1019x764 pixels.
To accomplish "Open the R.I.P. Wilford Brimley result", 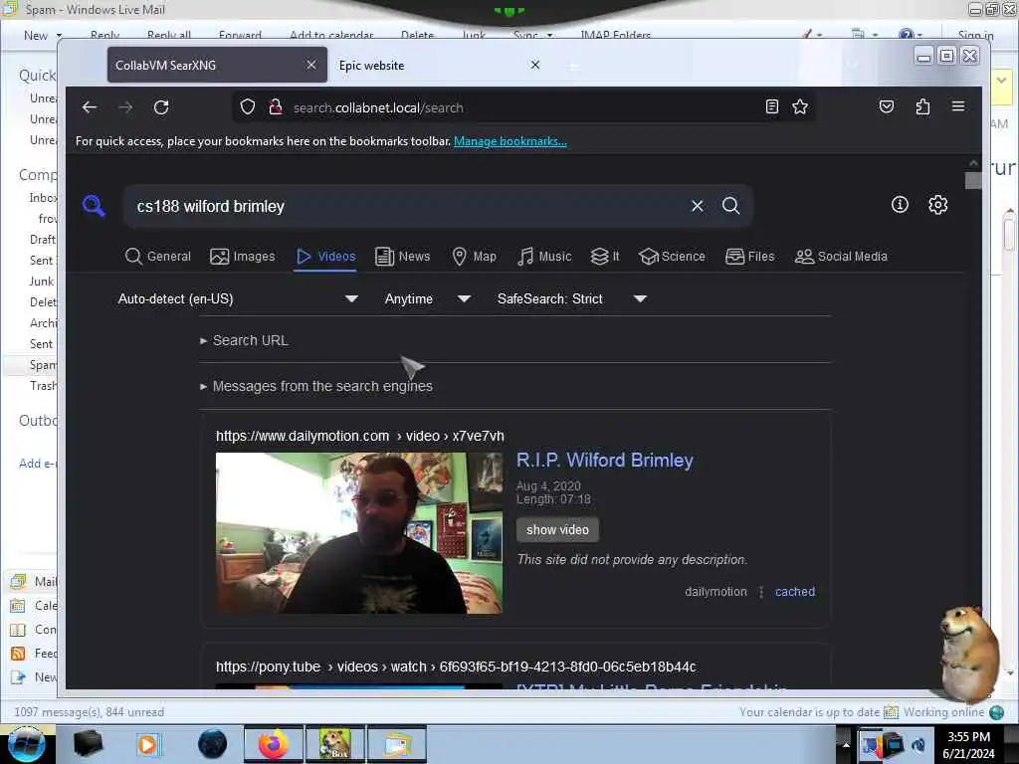I will pos(604,460).
